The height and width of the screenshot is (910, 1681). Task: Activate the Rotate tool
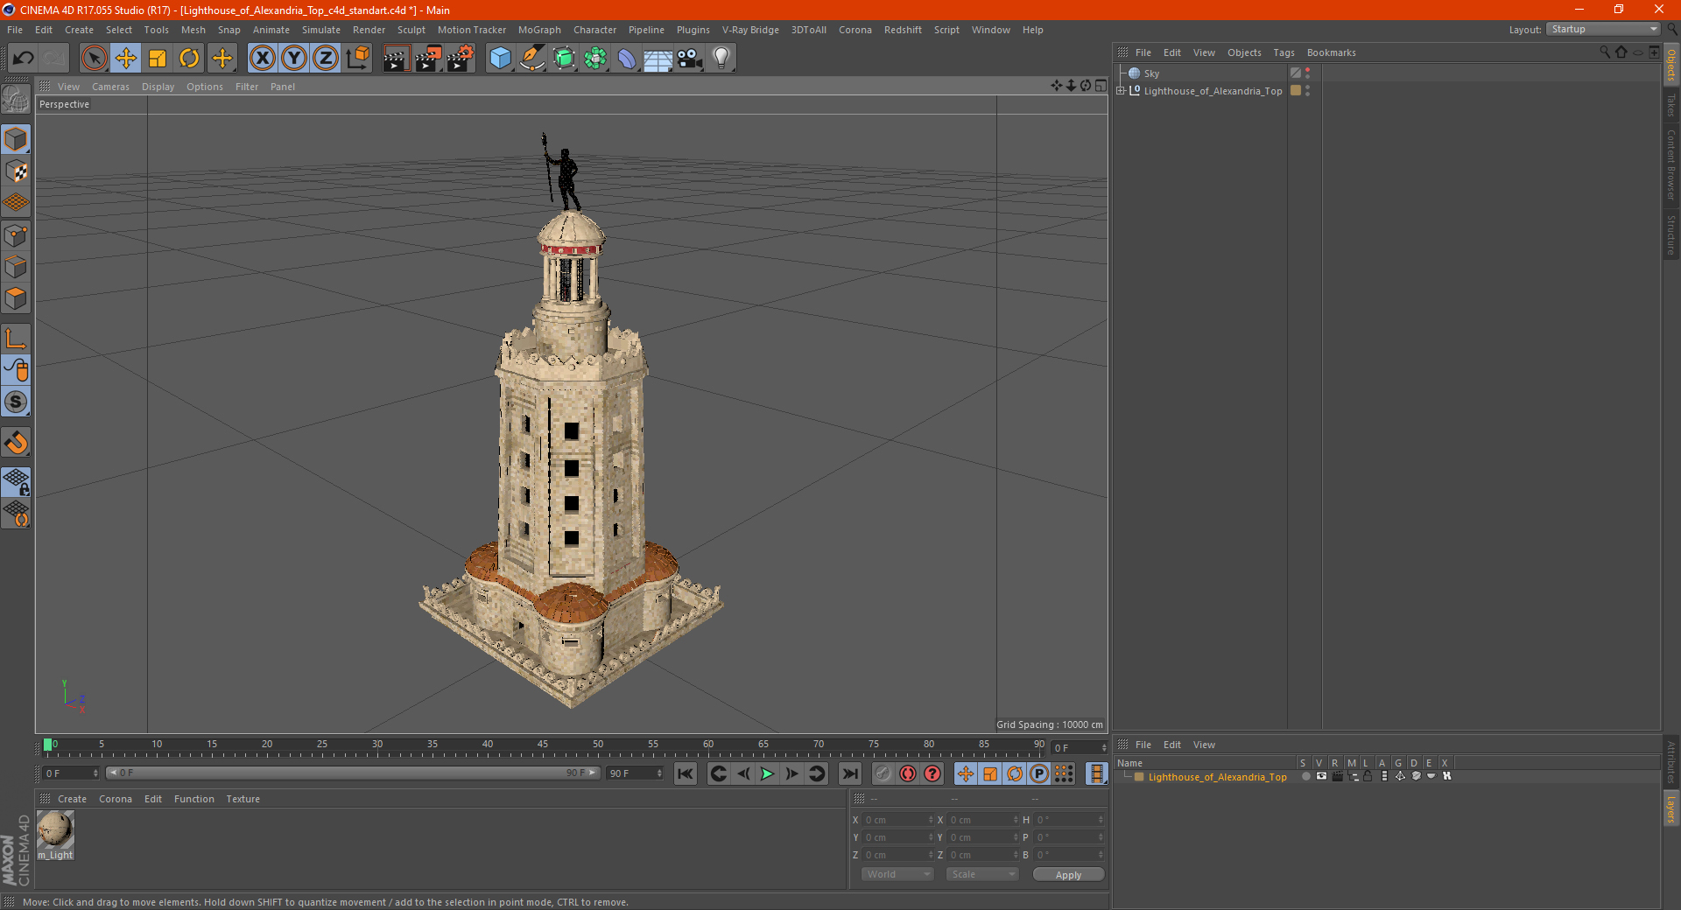point(189,59)
